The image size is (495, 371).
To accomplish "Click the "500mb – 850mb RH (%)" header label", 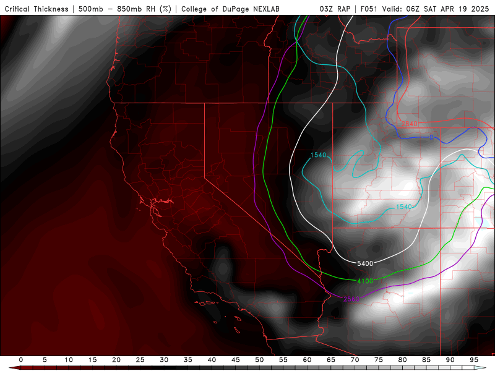I will pyautogui.click(x=125, y=9).
